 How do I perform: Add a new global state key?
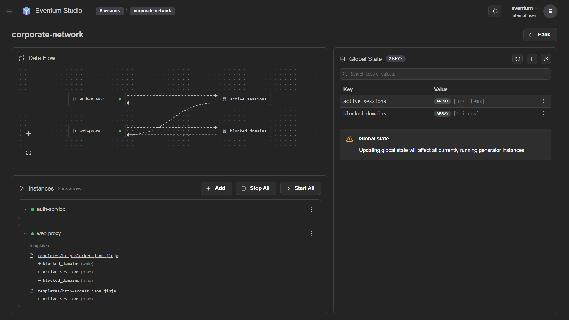(532, 59)
